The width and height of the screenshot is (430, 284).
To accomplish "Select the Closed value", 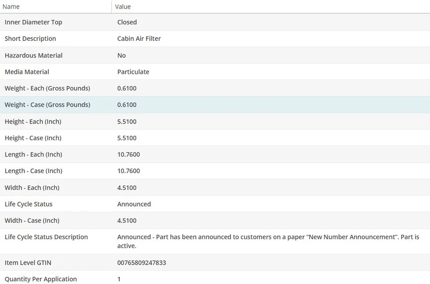I will tap(127, 22).
